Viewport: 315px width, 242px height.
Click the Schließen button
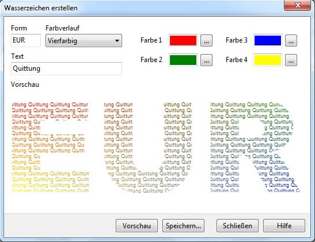(237, 226)
